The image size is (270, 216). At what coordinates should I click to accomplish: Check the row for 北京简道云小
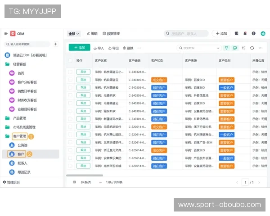click(x=70, y=72)
